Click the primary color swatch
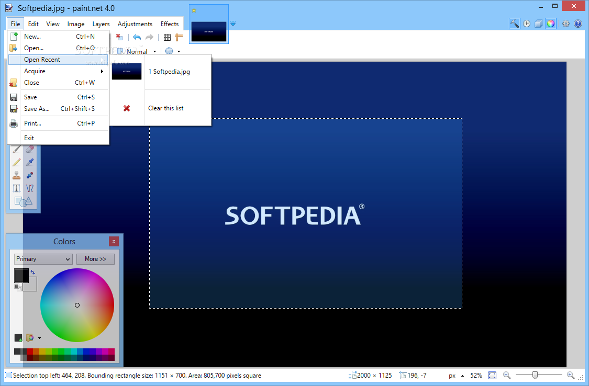The height and width of the screenshot is (386, 589). [21, 275]
